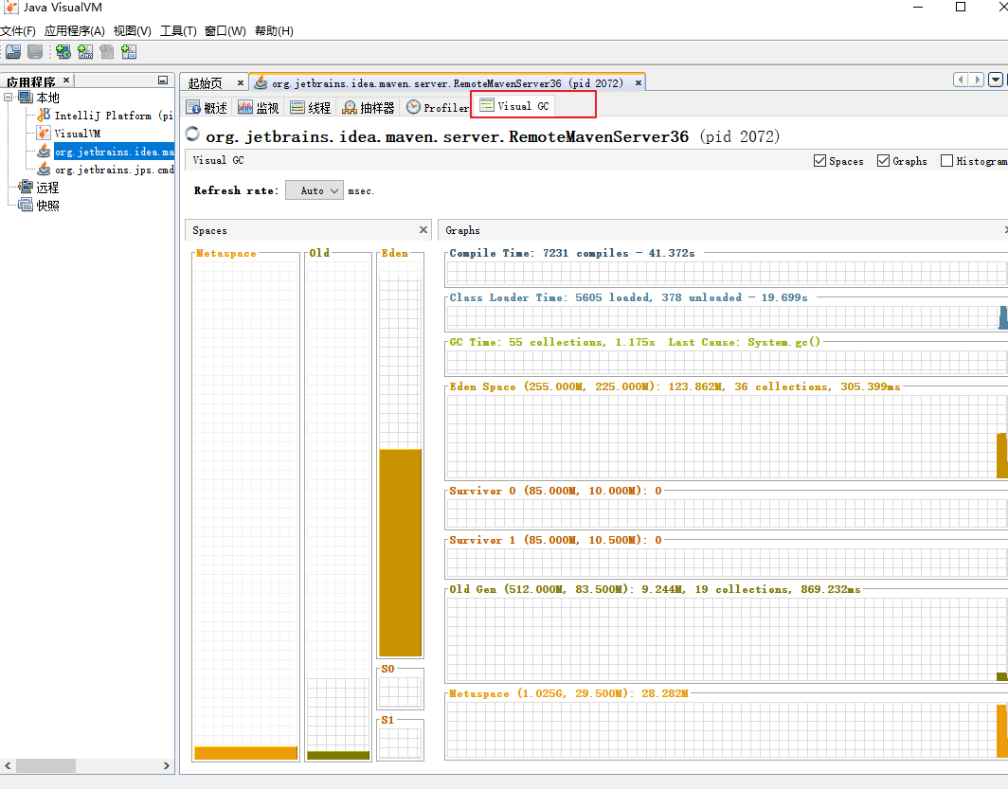
Task: Open the Refresh rate Auto dropdown
Action: [x=315, y=190]
